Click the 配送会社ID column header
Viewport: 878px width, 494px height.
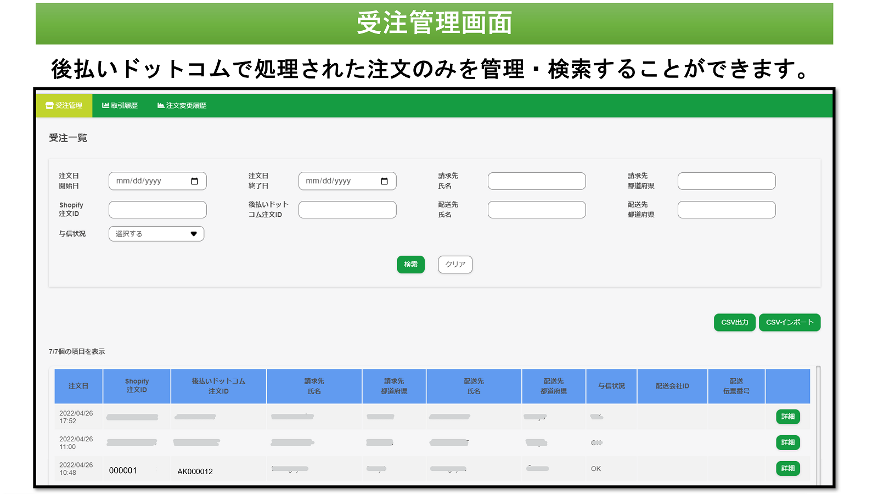click(672, 386)
